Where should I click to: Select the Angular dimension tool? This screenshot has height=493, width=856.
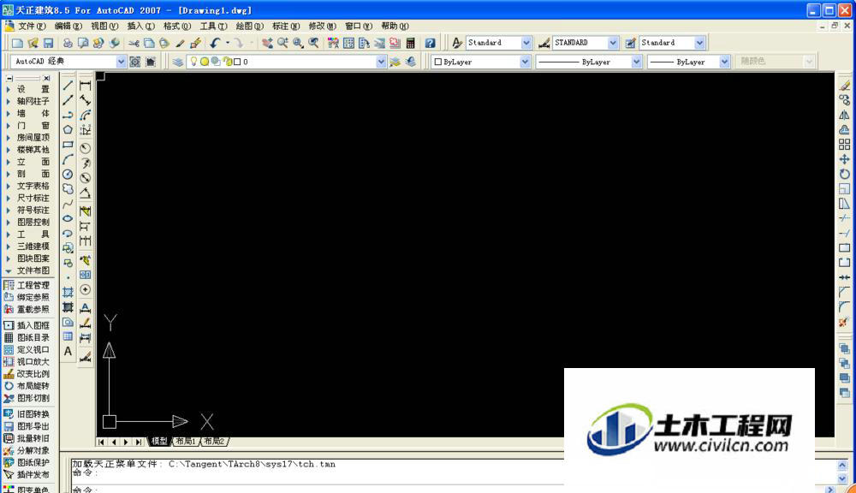click(x=85, y=193)
